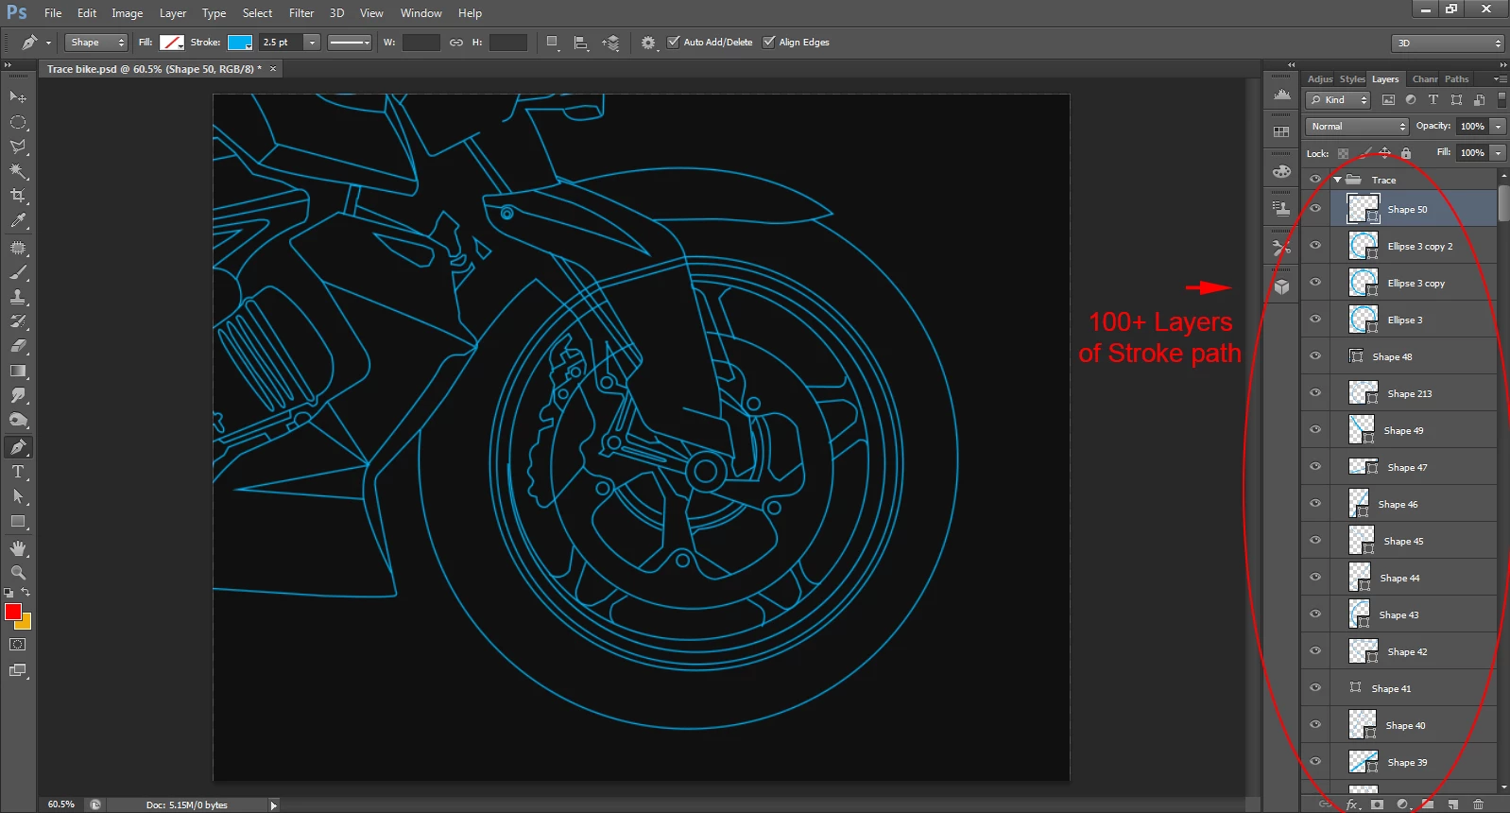Image resolution: width=1510 pixels, height=813 pixels.
Task: Open the Window menu
Action: pyautogui.click(x=420, y=13)
